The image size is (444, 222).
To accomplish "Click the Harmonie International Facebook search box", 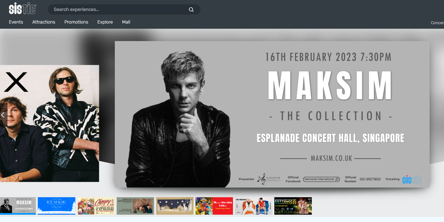I will pyautogui.click(x=321, y=179).
